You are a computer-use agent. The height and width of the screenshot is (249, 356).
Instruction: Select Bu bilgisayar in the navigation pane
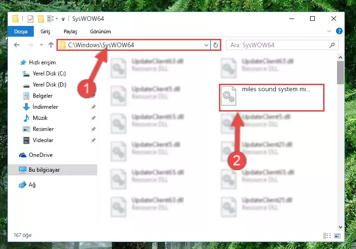53,170
